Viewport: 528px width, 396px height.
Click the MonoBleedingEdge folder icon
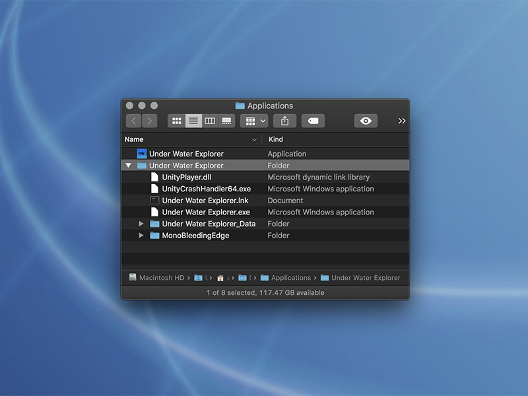click(x=154, y=236)
